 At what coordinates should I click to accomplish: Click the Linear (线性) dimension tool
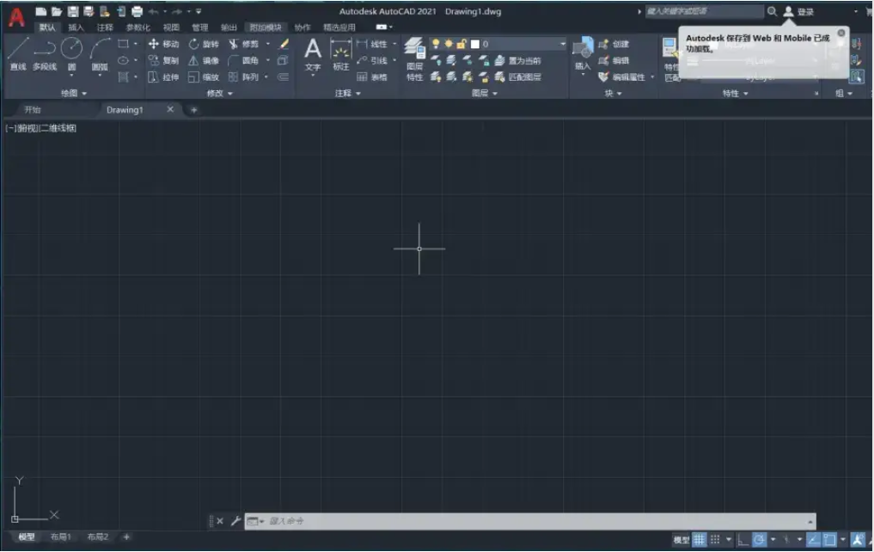(372, 44)
